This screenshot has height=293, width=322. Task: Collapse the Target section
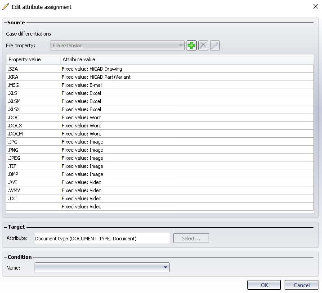(5, 227)
